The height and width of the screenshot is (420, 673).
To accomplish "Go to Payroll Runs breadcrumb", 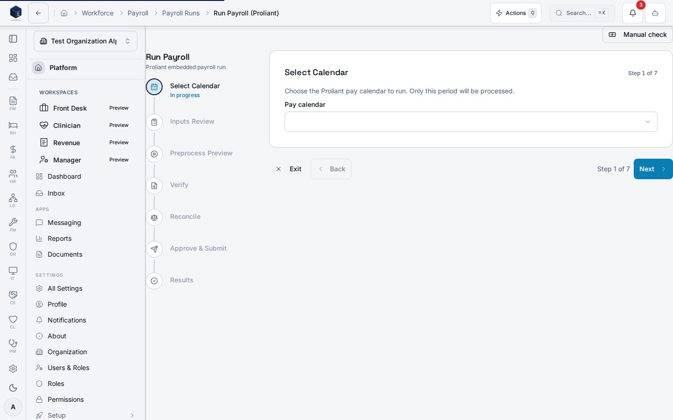I will [x=181, y=13].
